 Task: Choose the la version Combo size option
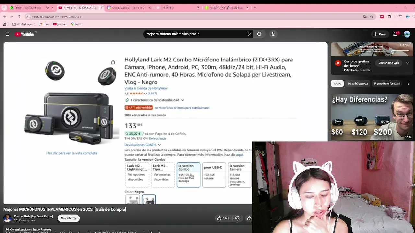188,175
